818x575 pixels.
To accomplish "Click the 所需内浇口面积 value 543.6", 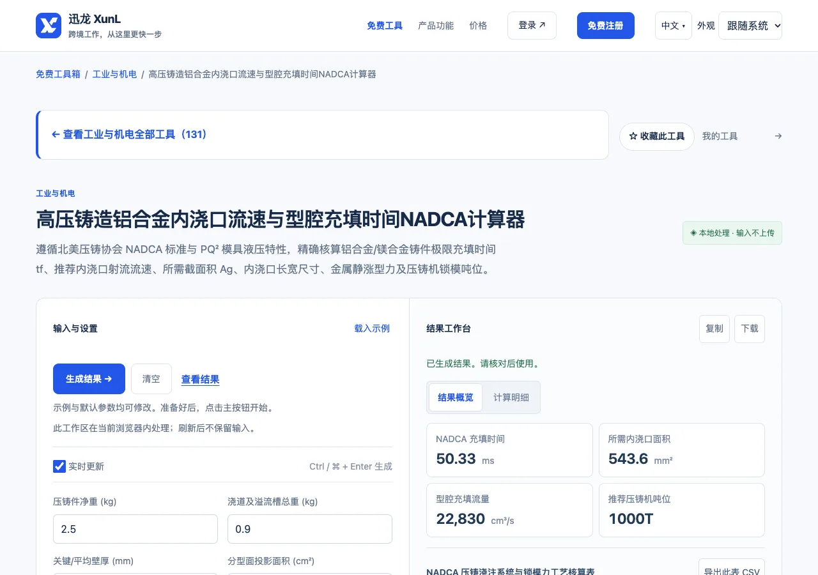I will pyautogui.click(x=628, y=459).
